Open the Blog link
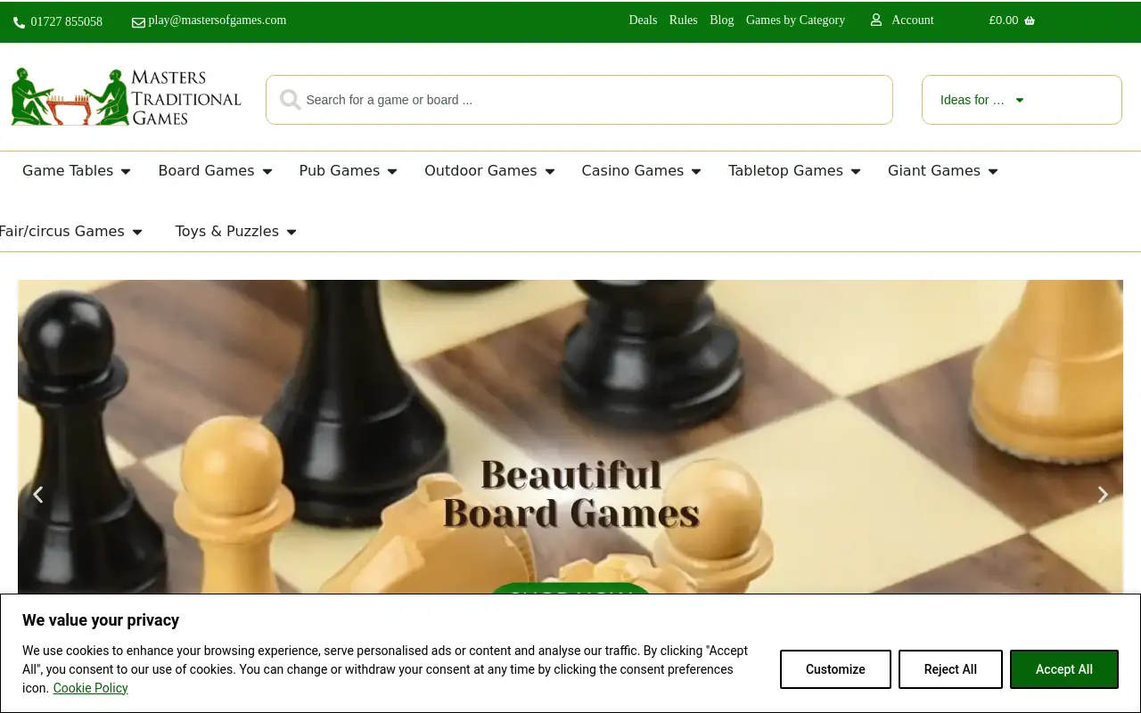Viewport: 1141px width, 713px height. [722, 20]
